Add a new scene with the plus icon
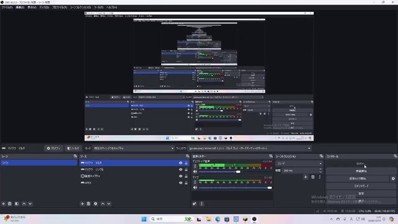The image size is (398, 224). tap(4, 203)
